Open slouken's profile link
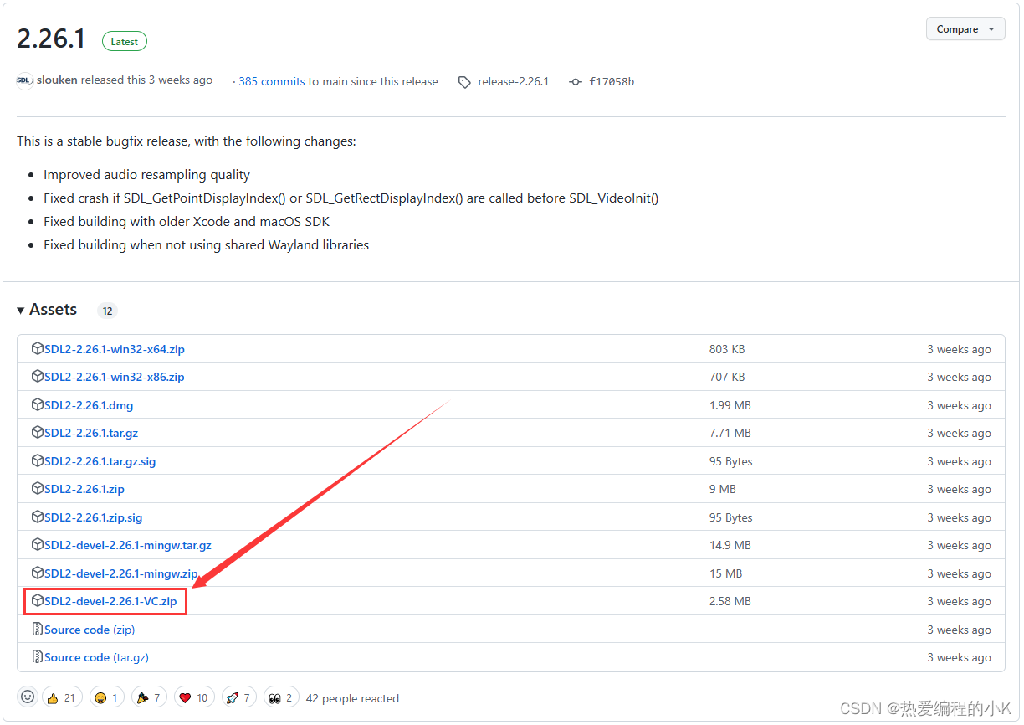This screenshot has width=1024, height=725. (x=57, y=80)
